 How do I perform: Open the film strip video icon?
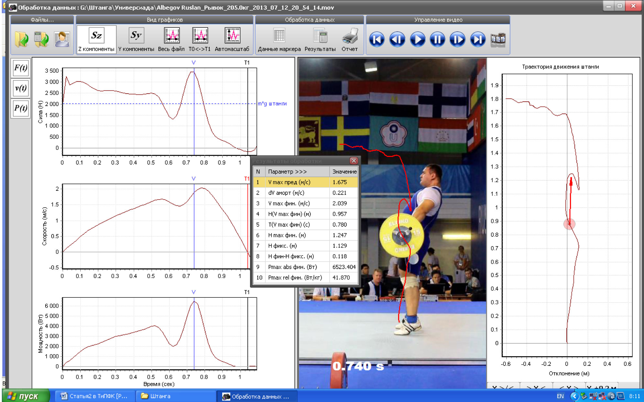(498, 39)
